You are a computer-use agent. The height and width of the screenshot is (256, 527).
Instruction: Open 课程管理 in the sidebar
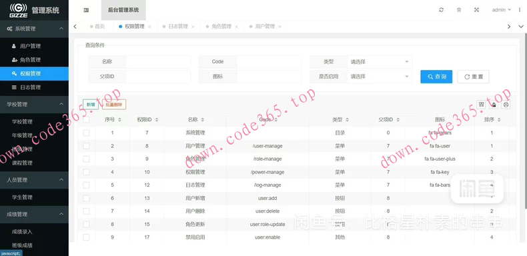point(34,163)
